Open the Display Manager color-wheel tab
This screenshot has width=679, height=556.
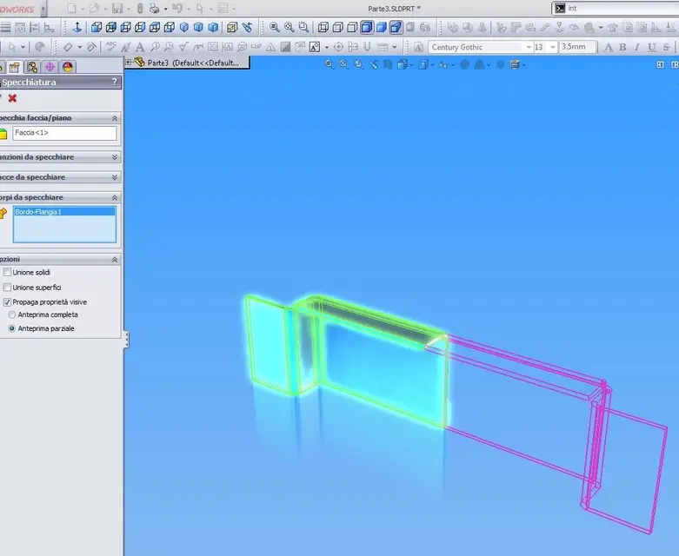point(67,66)
